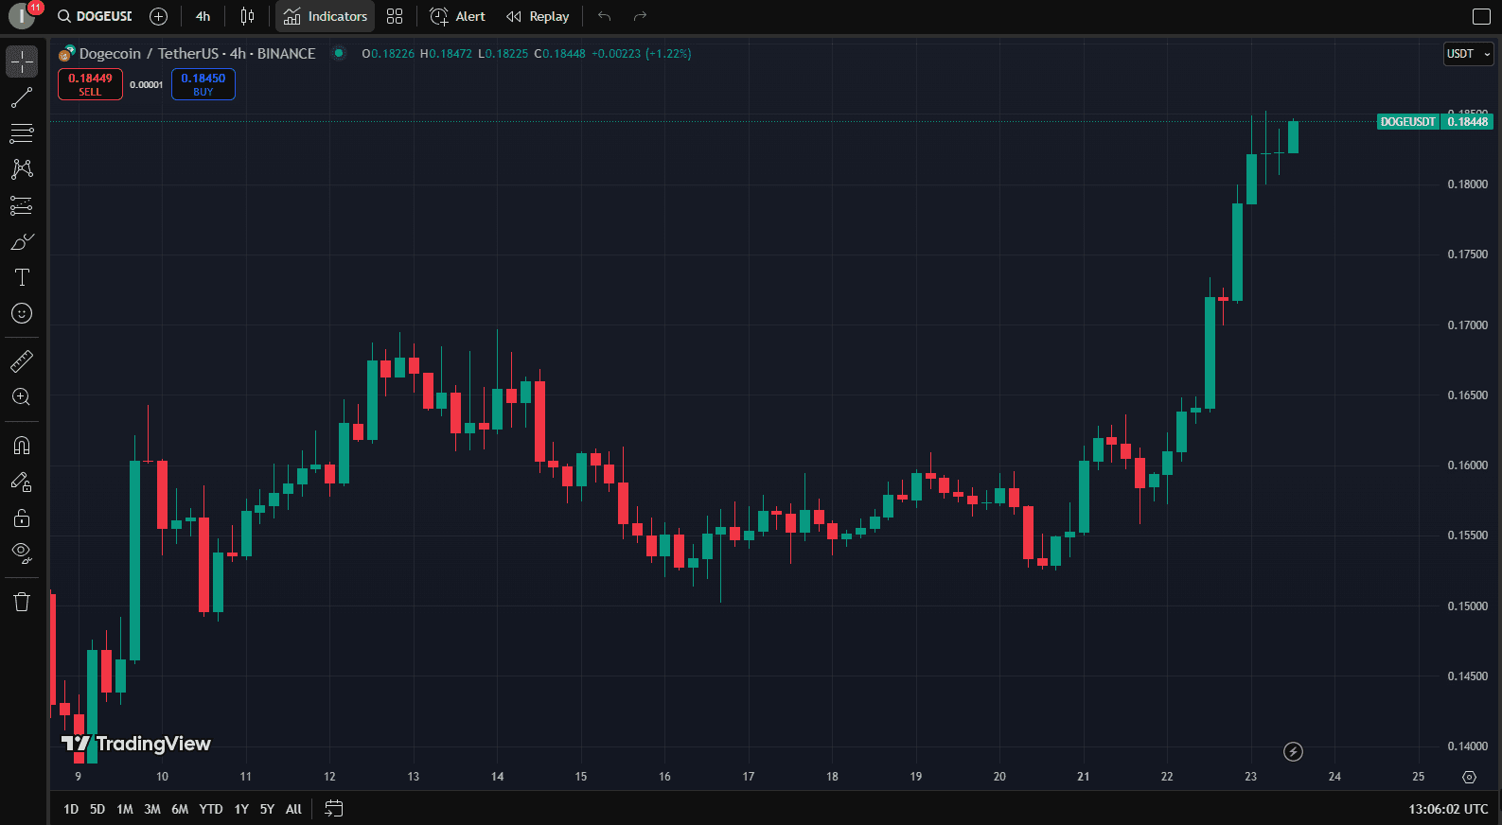Toggle stay in drawing mode
The height and width of the screenshot is (825, 1502).
tap(22, 482)
